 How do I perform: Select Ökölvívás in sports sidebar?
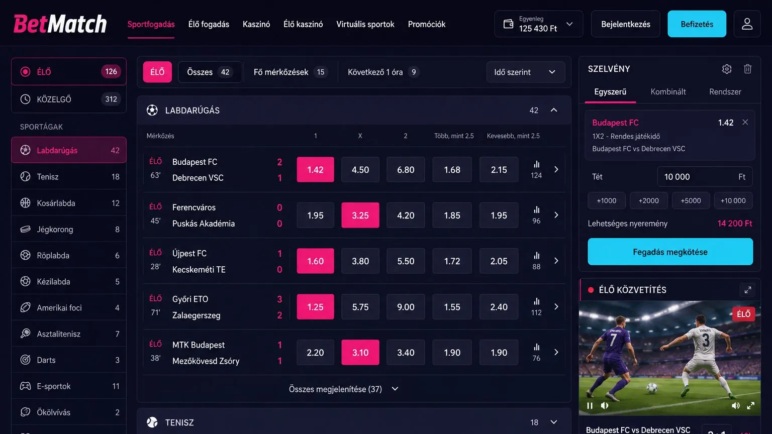click(69, 412)
